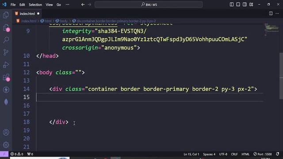
Task: Click the VS Code logo icon
Action: (4, 4)
